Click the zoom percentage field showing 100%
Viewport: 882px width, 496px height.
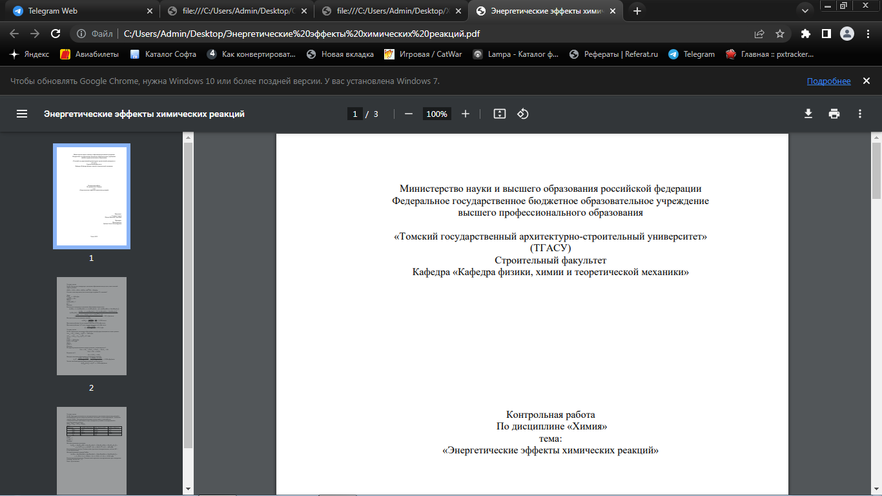pyautogui.click(x=436, y=114)
